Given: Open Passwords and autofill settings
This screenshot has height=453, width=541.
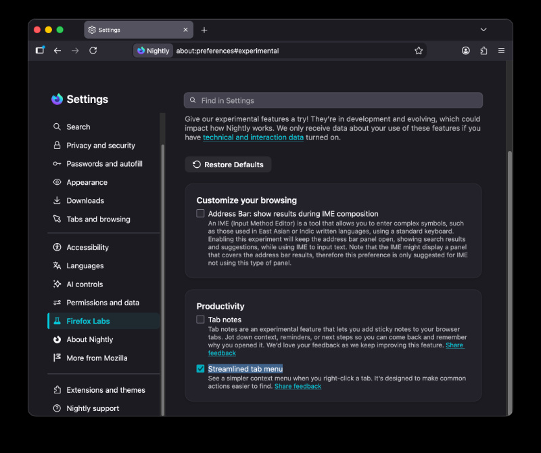Looking at the screenshot, I should [103, 164].
